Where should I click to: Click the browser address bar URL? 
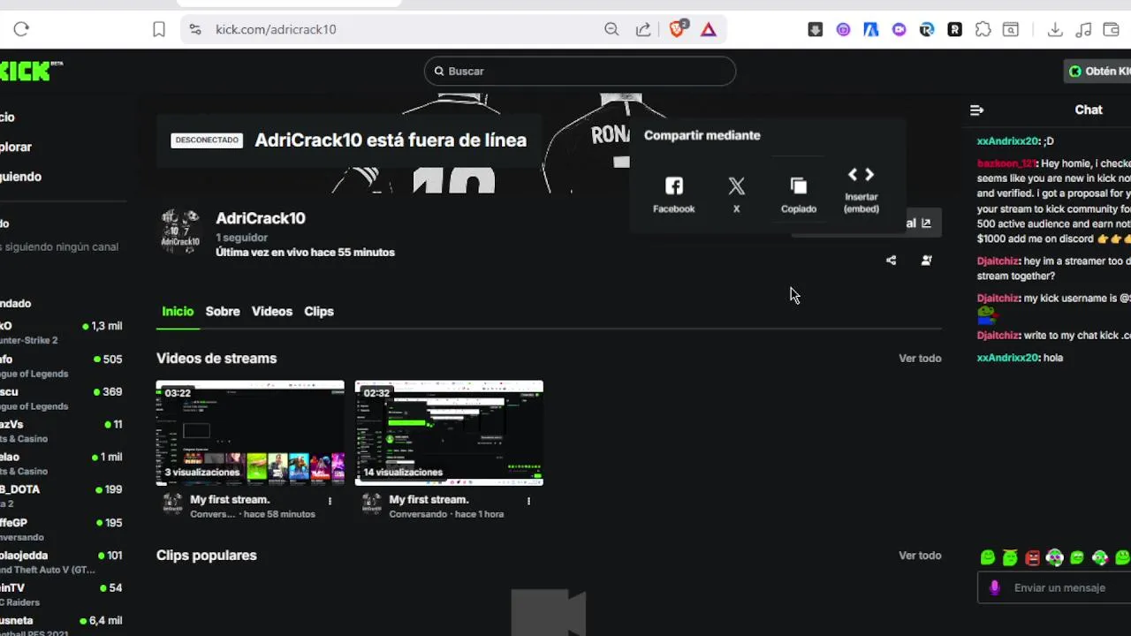click(276, 29)
